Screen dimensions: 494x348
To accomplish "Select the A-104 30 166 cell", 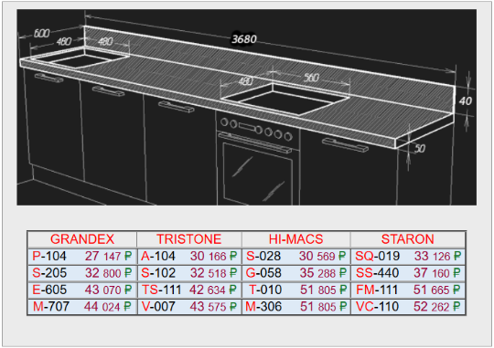I will coord(189,256).
